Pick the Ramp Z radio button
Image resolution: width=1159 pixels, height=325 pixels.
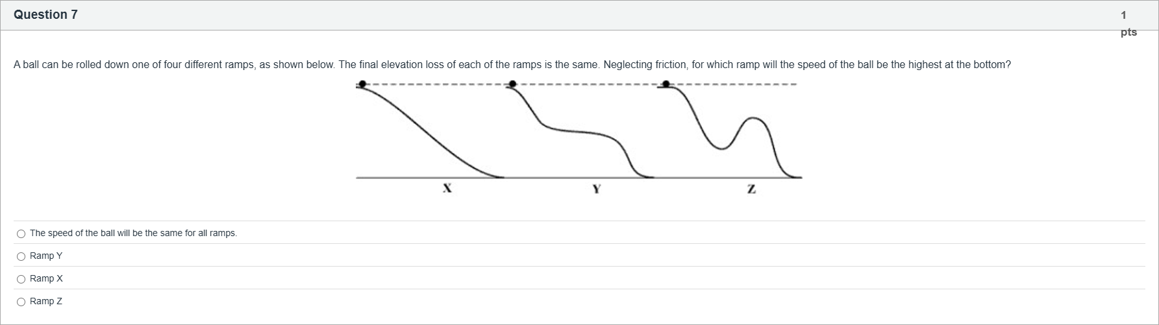point(21,302)
